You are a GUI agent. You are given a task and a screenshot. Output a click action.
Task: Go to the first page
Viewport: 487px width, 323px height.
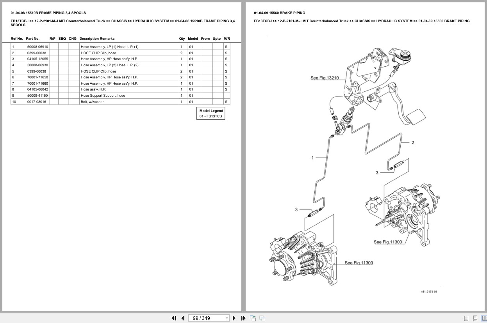tap(174, 318)
